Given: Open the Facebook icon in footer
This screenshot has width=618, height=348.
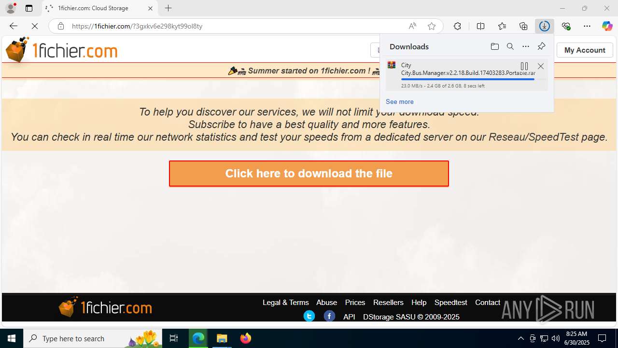Looking at the screenshot, I should (329, 316).
